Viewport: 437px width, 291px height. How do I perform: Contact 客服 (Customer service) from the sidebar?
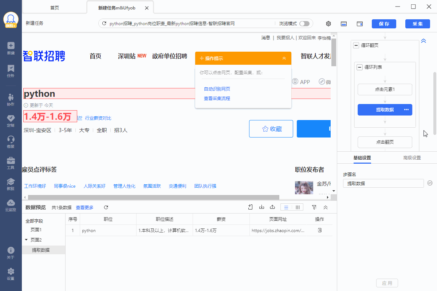pyautogui.click(x=11, y=142)
